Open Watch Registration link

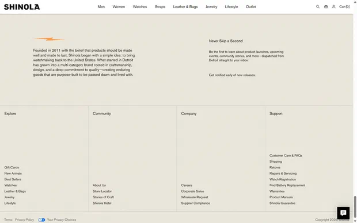[x=283, y=179]
